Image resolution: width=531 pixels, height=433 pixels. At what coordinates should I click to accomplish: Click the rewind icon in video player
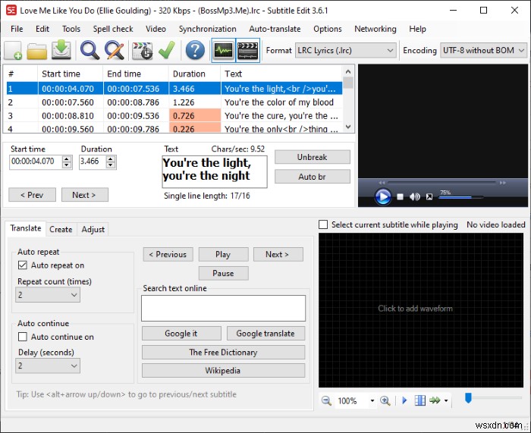pyautogui.click(x=382, y=183)
